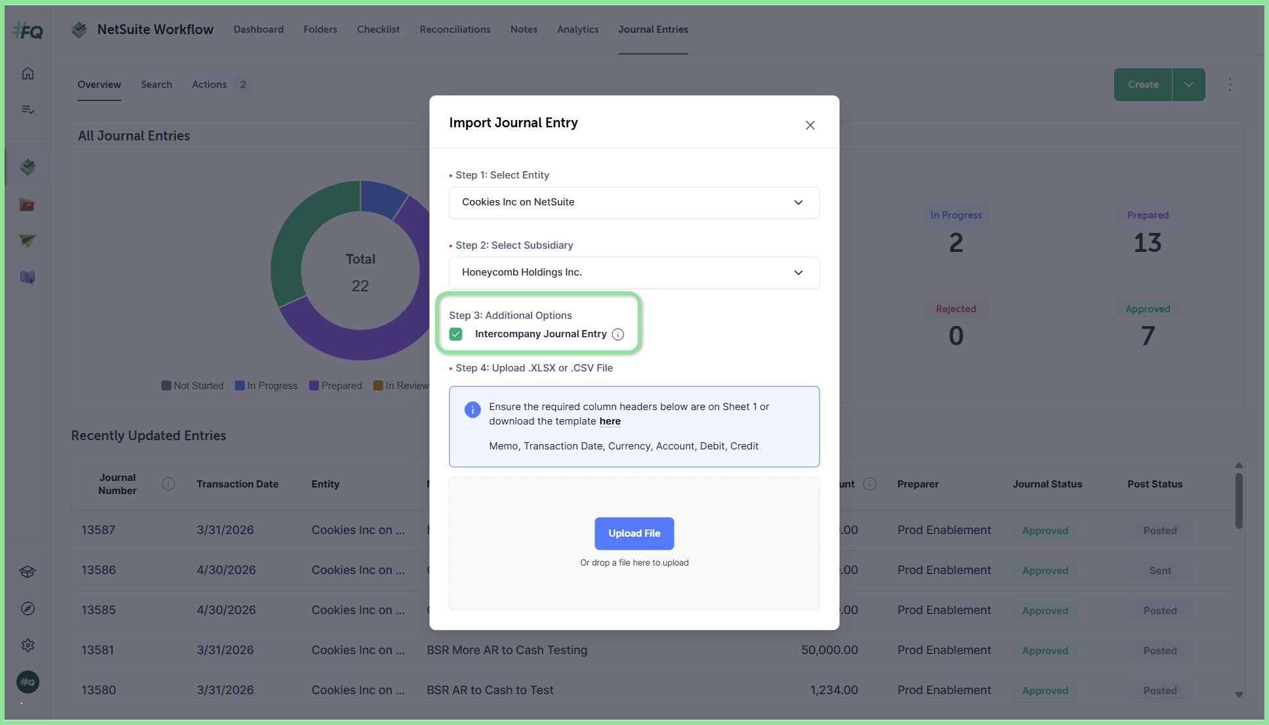Open the purple book sidebar icon
The height and width of the screenshot is (725, 1269).
[x=28, y=278]
